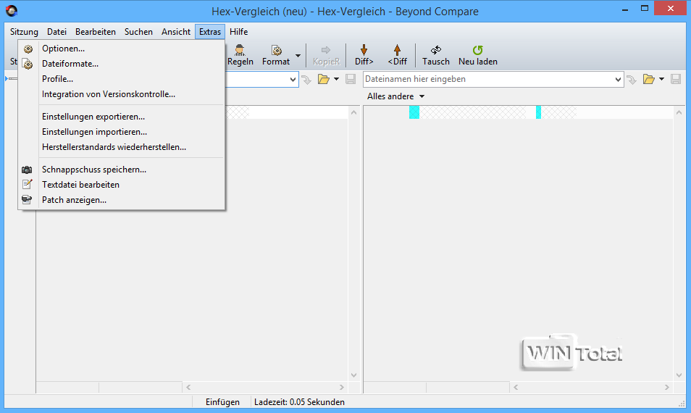Click Tausch swap sides icon
The image size is (691, 413).
click(436, 55)
